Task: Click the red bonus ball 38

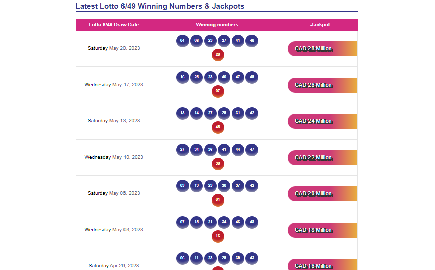Action: (x=218, y=164)
